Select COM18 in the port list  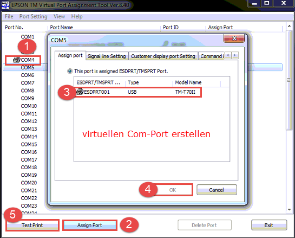(29, 168)
